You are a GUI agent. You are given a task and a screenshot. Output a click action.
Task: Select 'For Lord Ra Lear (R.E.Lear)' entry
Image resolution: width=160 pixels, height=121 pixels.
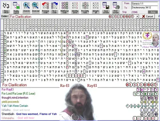pos(18,94)
